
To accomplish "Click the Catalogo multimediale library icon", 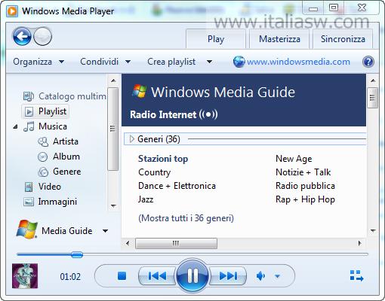I will coord(29,96).
